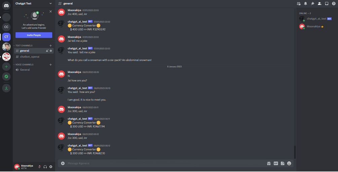Open notification settings bell icon
Screen dimensions: 338x172
[x=305, y=3]
